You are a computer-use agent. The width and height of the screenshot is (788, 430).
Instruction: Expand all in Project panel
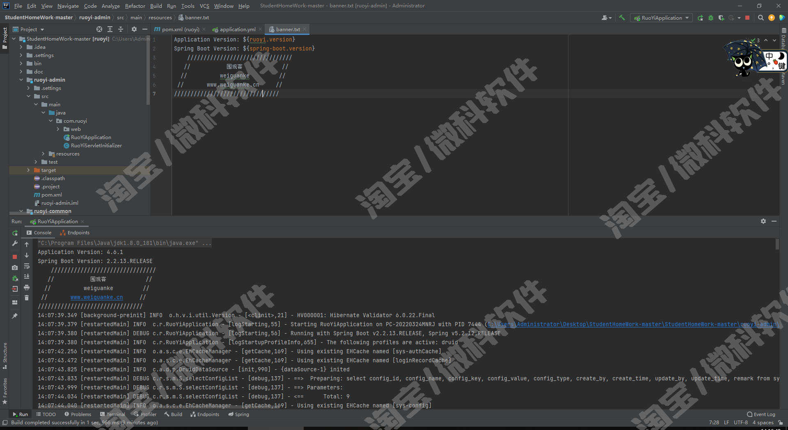coord(110,29)
